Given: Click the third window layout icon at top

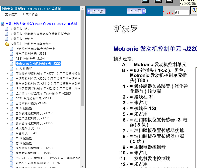Looking at the screenshot, I should pos(169,1).
